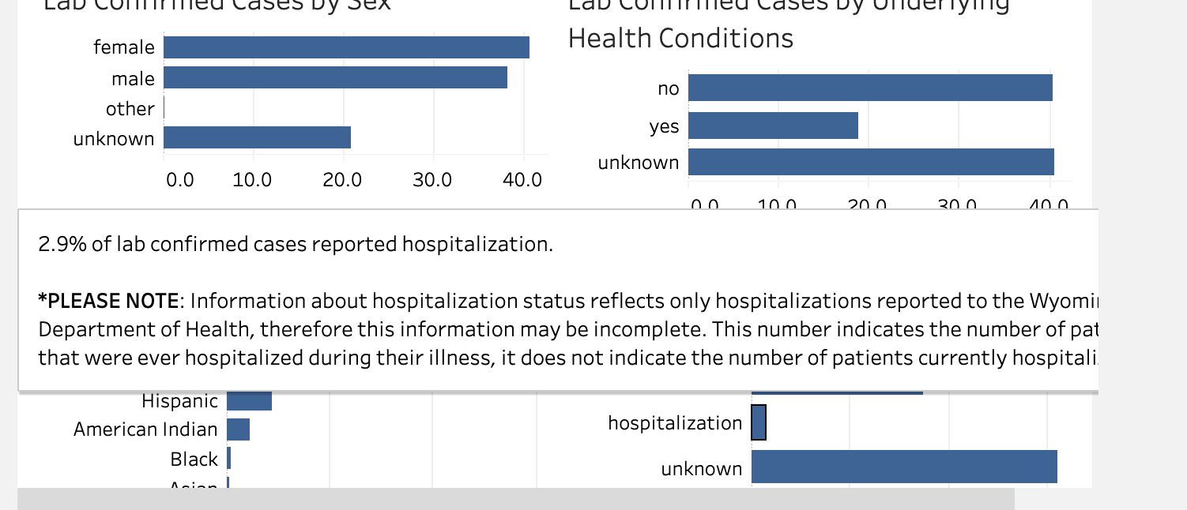Click the female bar in sex chart
The width and height of the screenshot is (1187, 510).
coord(346,47)
